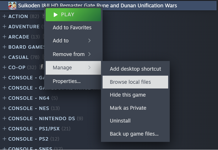Select Mark as Private
Viewport: 218px width, 150px height.
pos(128,108)
